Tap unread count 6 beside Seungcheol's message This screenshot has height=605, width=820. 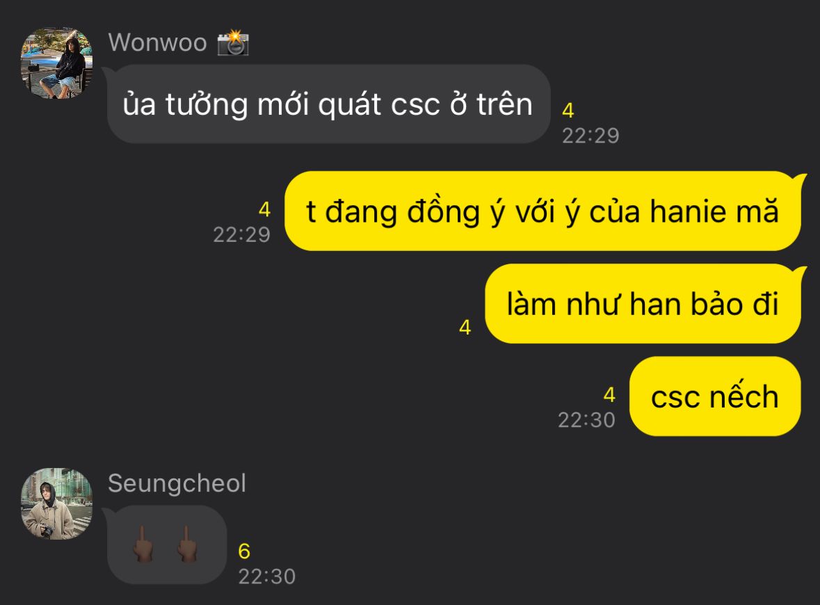[x=244, y=551]
